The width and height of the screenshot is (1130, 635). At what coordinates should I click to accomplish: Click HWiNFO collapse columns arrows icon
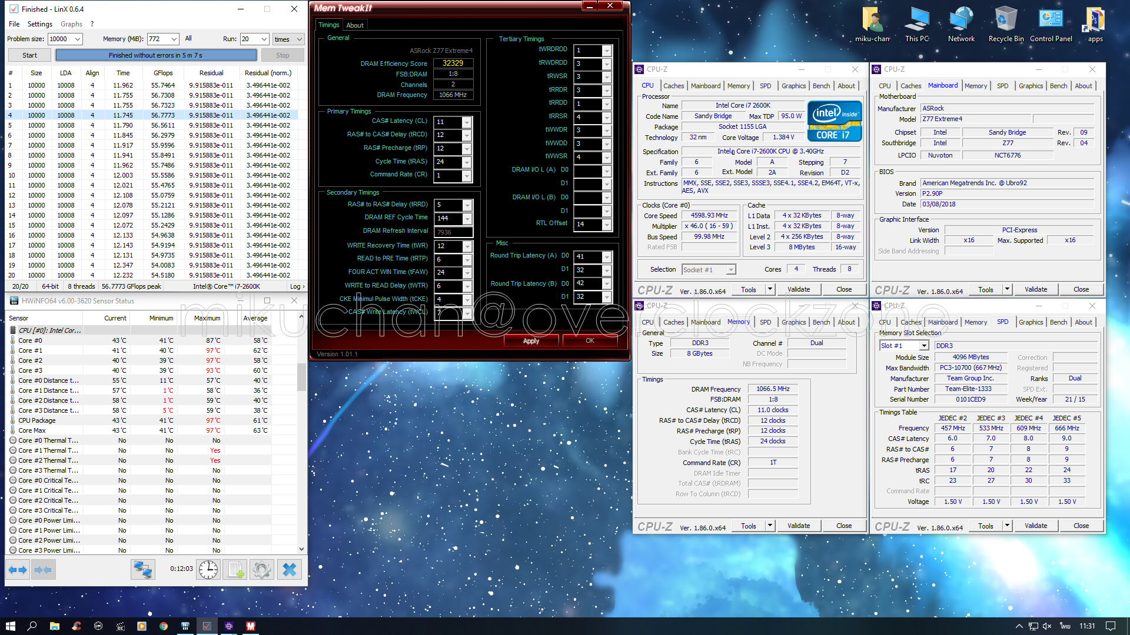(x=43, y=569)
